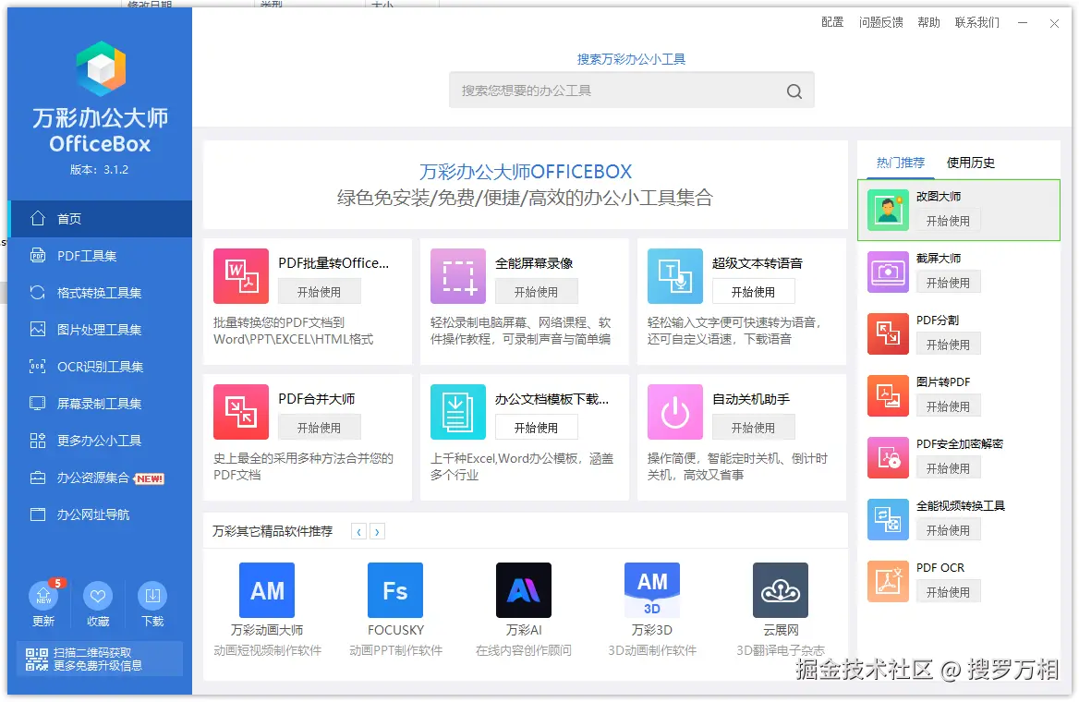
Task: Open 图片处理工具集 in the sidebar
Action: [101, 330]
